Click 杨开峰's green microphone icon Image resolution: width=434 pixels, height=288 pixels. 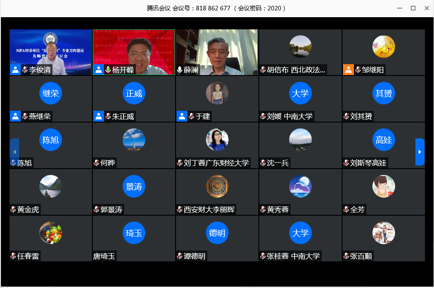[108, 70]
